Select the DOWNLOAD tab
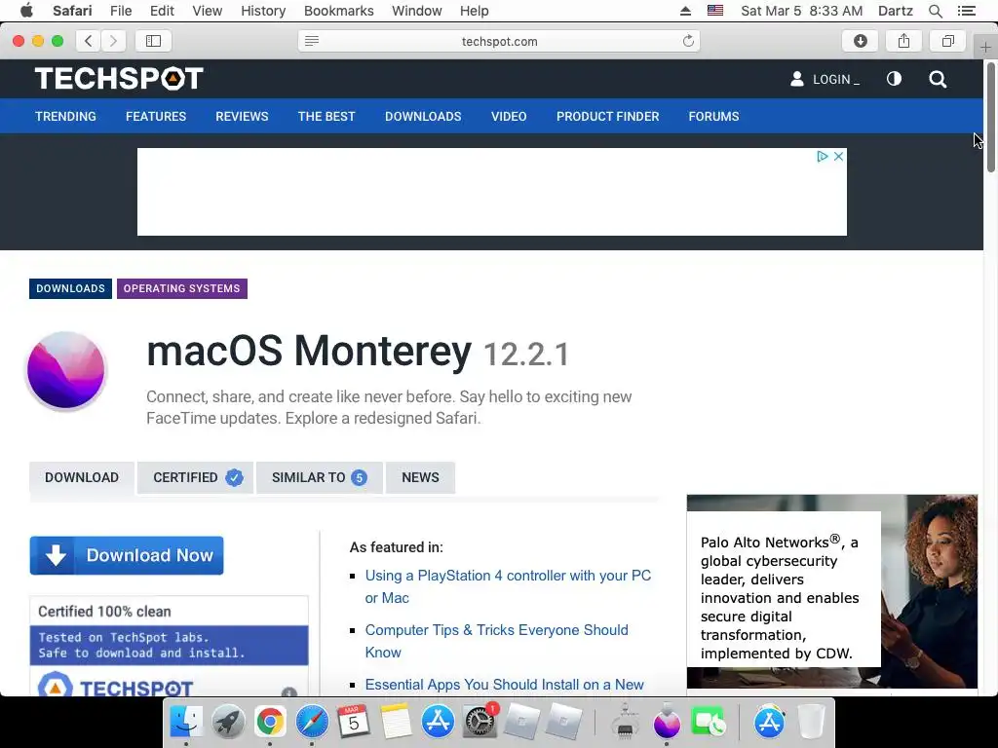The width and height of the screenshot is (998, 748). tap(82, 477)
